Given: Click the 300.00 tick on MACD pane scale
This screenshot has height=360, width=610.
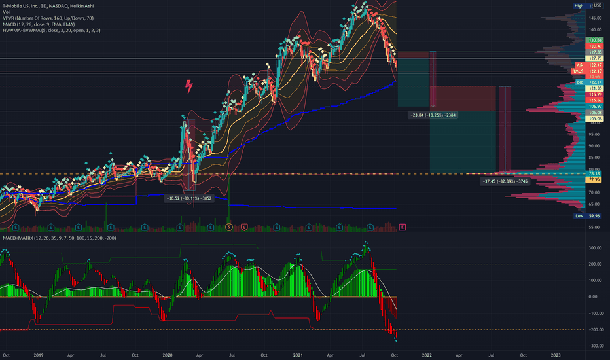Looking at the screenshot, I should pos(595,248).
